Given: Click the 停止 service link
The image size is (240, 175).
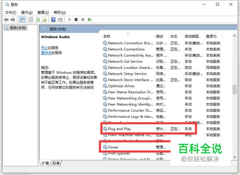Looking at the screenshot, I should pyautogui.click(x=45, y=48).
